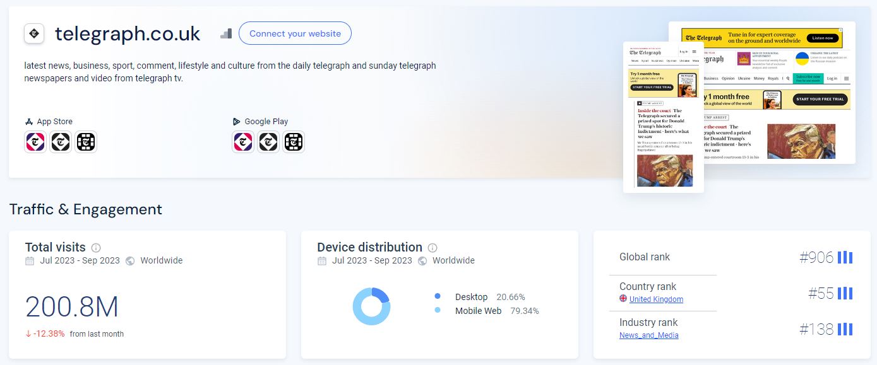Click the 200.8M total visits value

click(72, 307)
